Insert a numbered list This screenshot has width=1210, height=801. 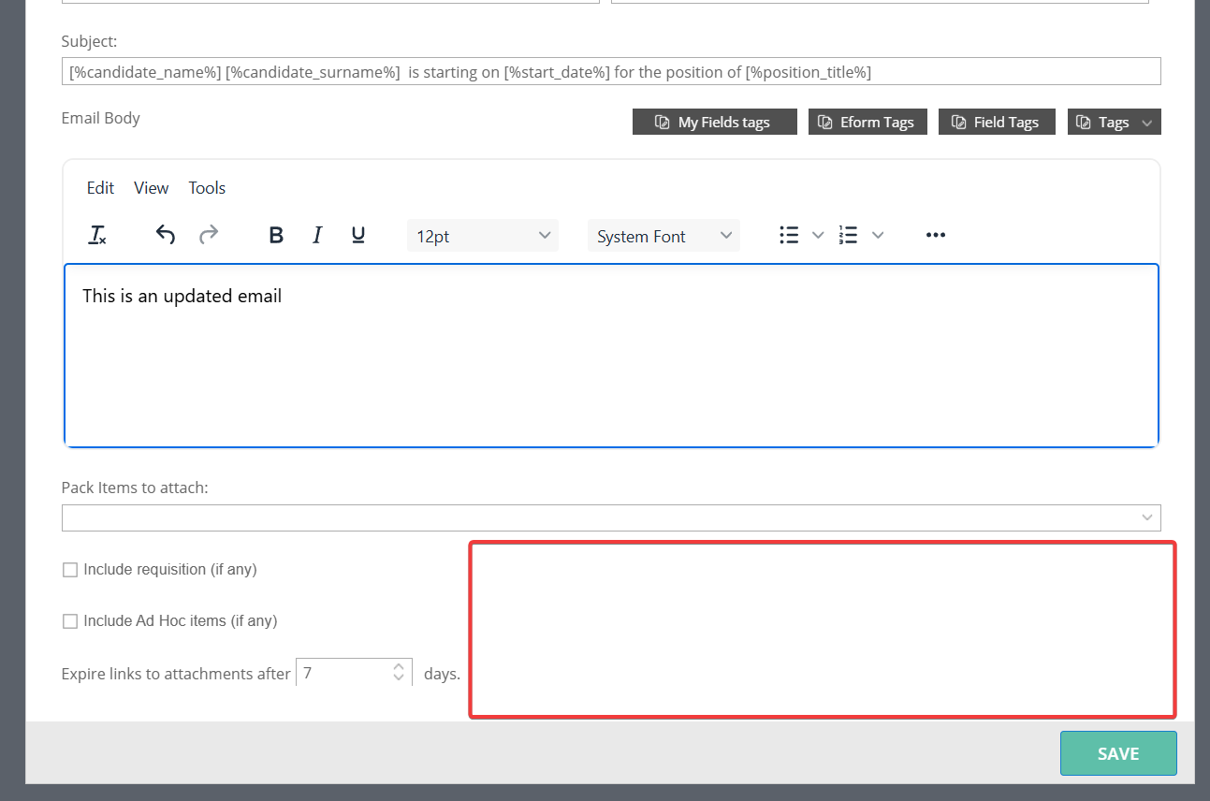pyautogui.click(x=849, y=235)
